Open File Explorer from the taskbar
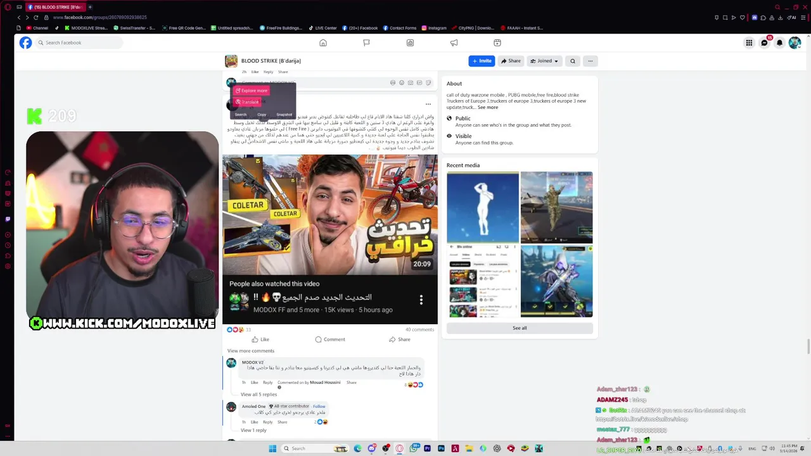The image size is (811, 456). [x=469, y=448]
